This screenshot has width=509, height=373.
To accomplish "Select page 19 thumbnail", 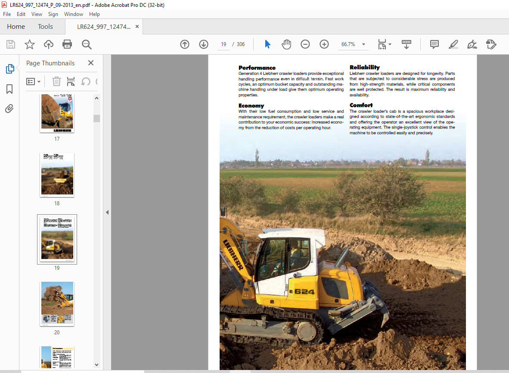I will pos(57,239).
